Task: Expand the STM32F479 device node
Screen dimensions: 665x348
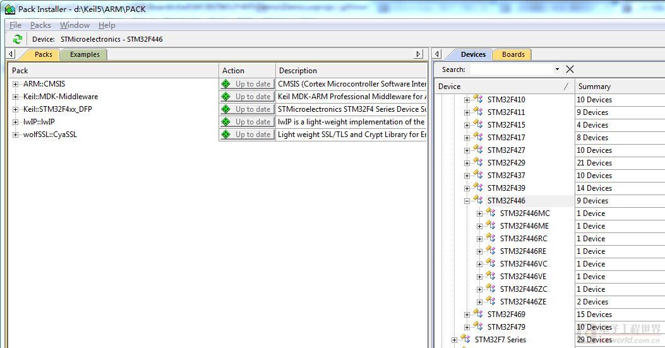Action: 467,327
